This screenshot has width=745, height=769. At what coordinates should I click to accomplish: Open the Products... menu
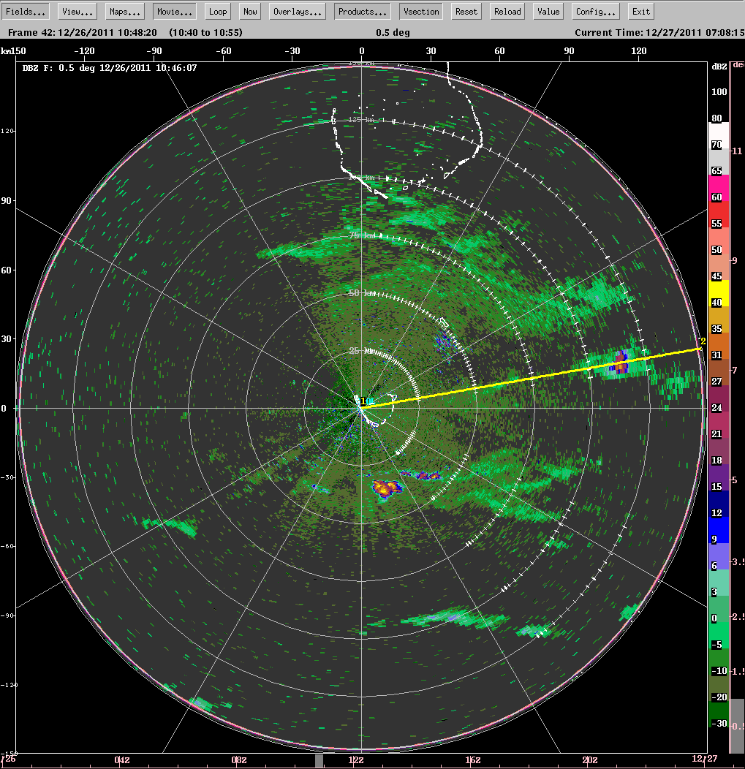pos(363,11)
